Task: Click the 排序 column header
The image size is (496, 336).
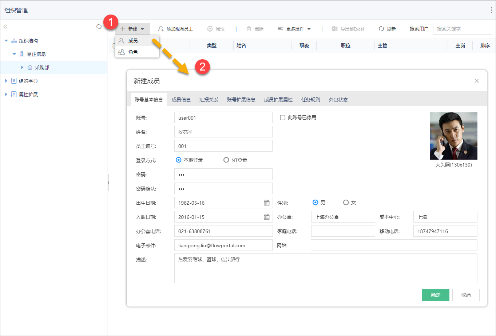Action: point(485,45)
